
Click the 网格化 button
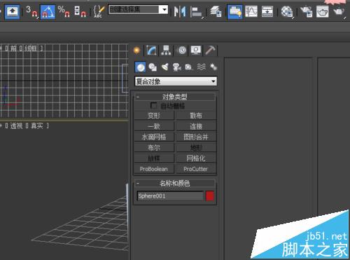tap(196, 158)
